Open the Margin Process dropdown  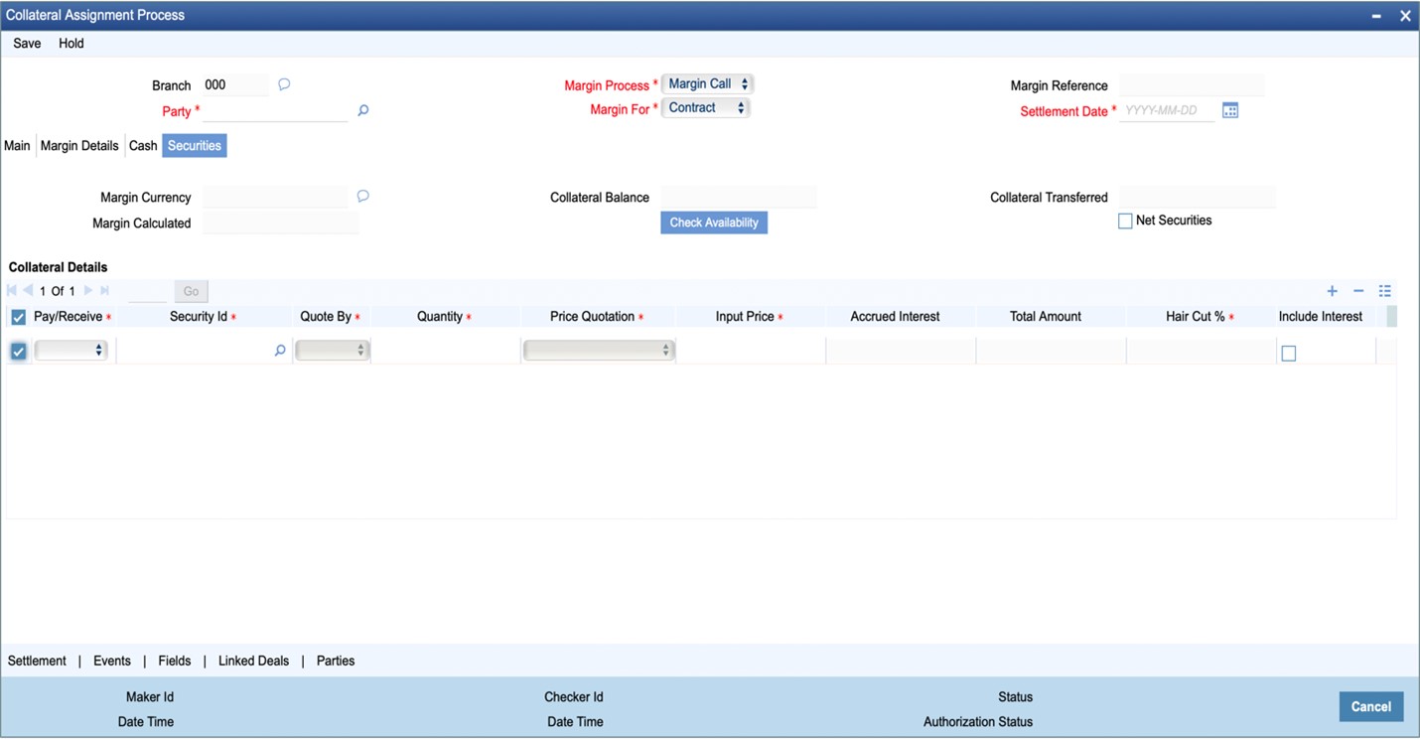click(x=708, y=84)
